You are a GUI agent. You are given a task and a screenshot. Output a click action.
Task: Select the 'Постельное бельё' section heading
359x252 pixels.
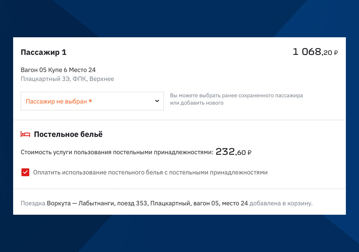click(68, 134)
